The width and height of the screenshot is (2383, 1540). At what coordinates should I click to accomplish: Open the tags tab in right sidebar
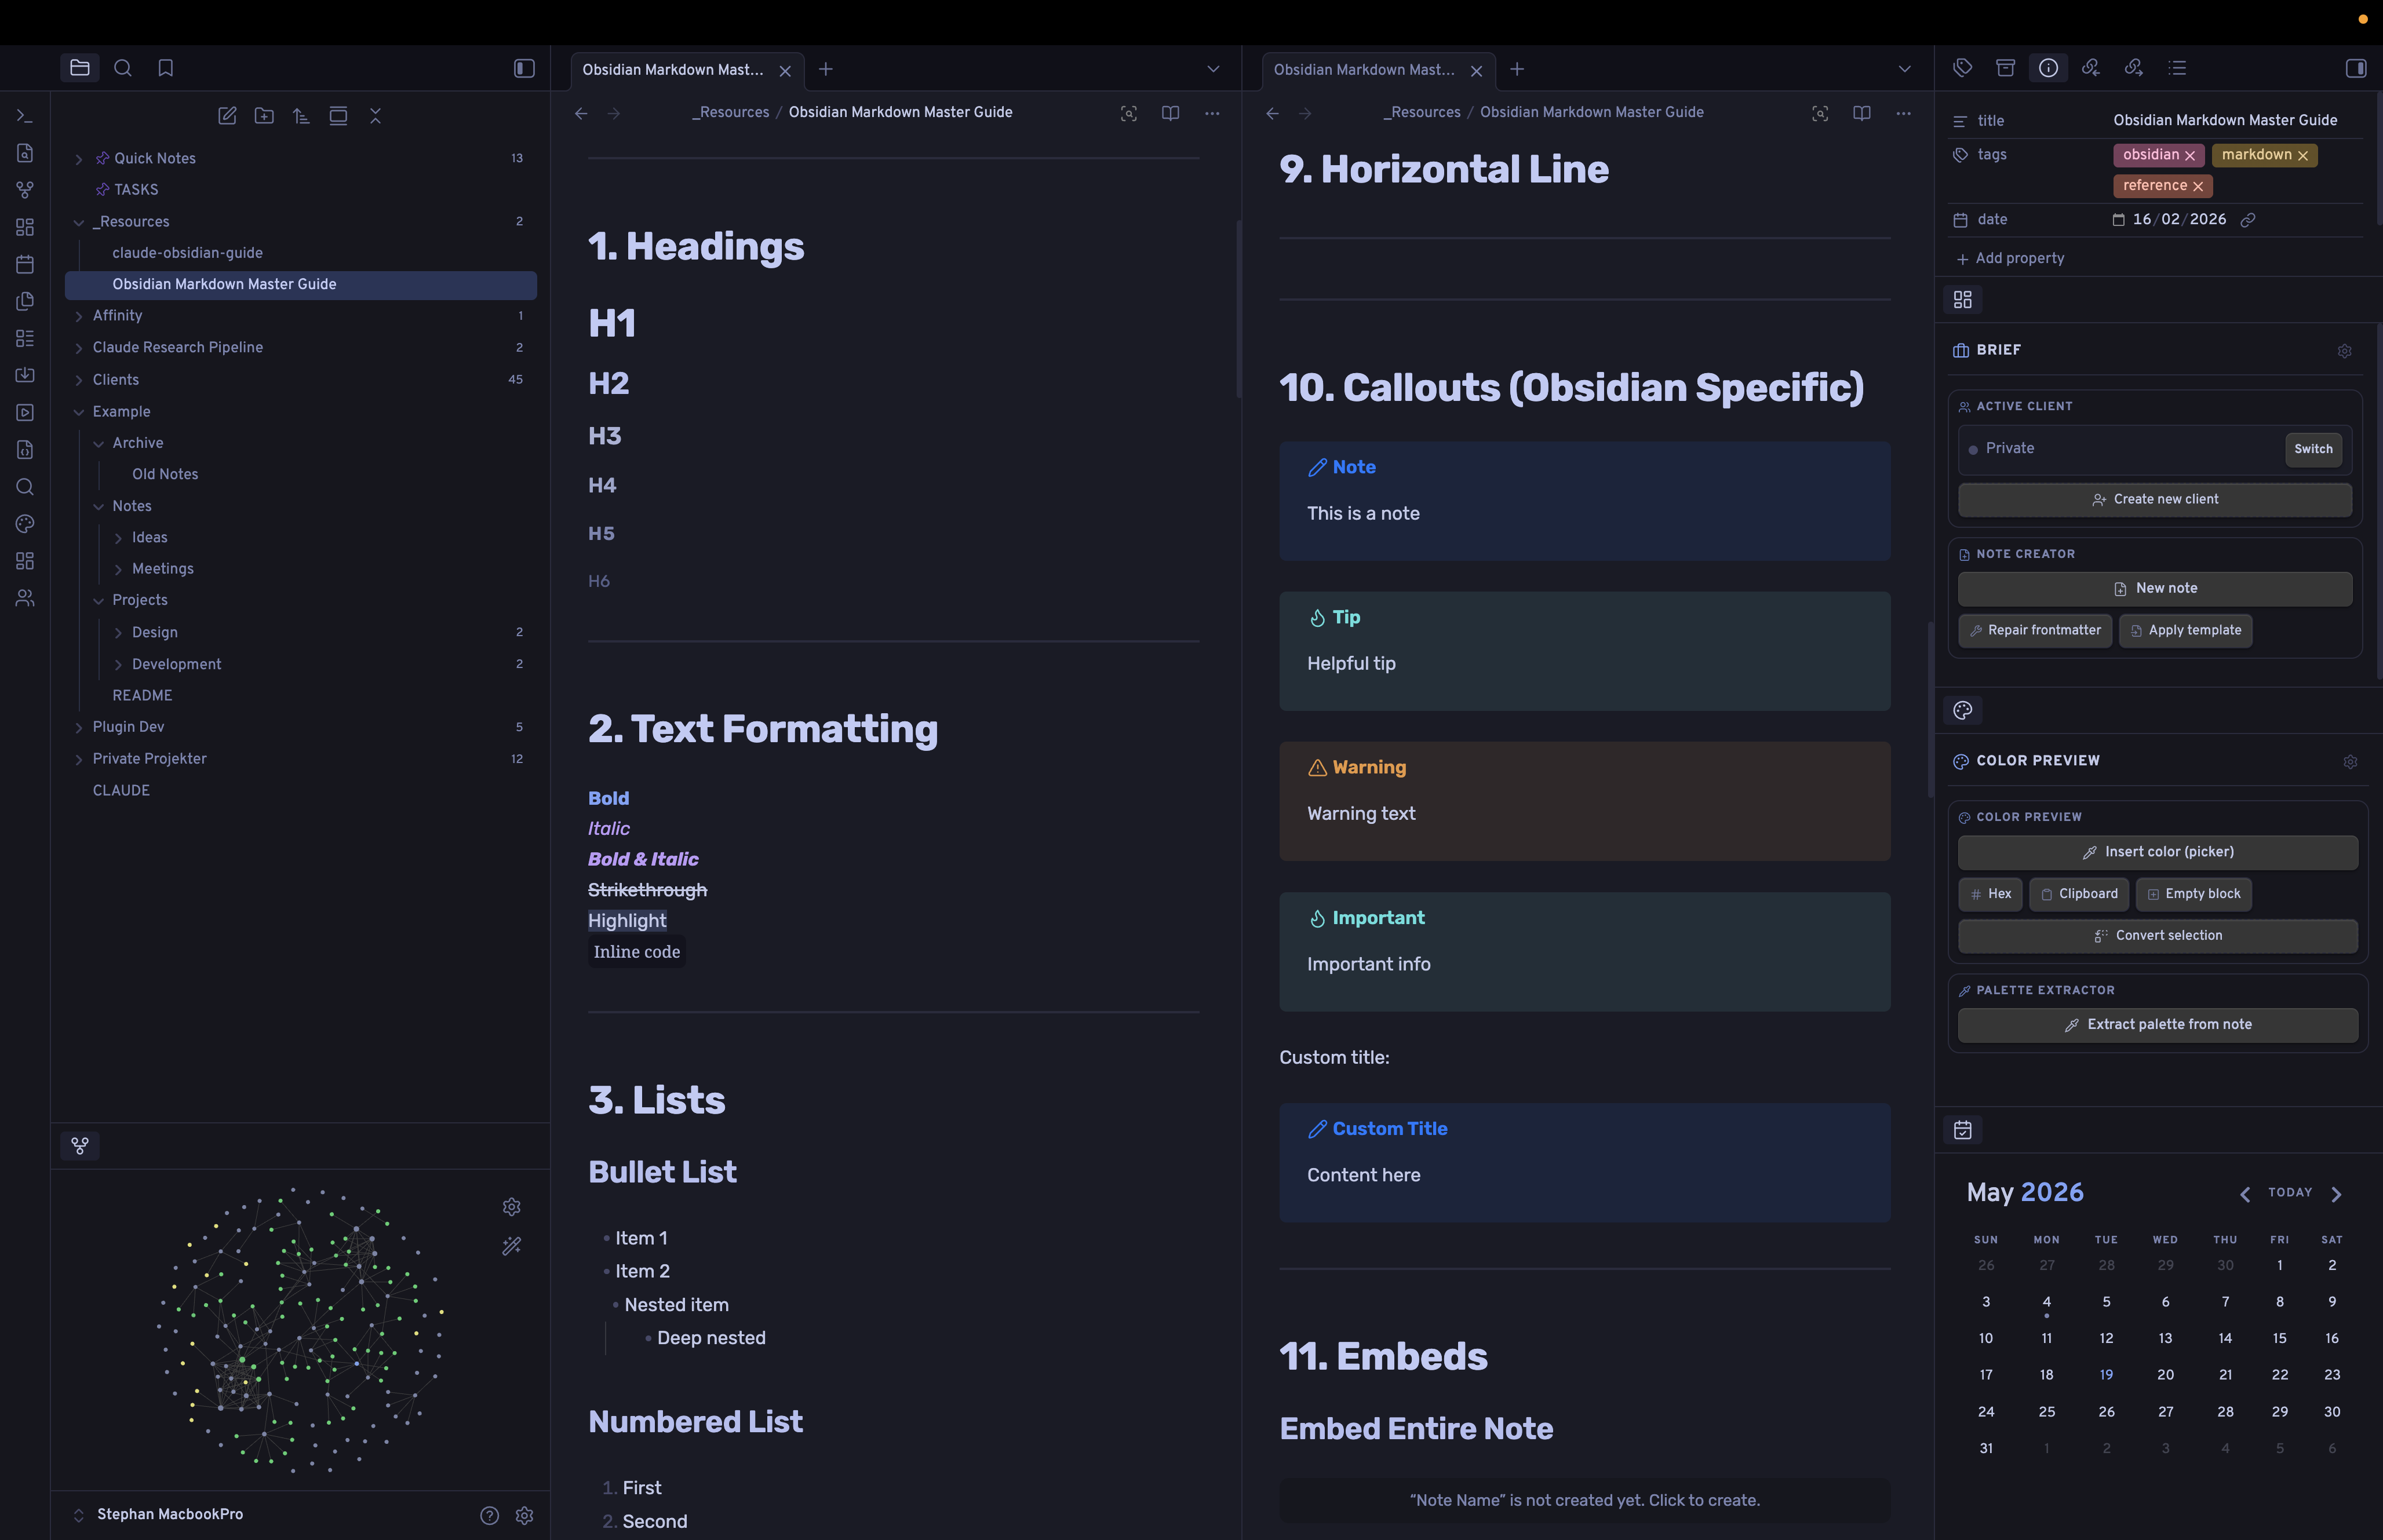coord(1963,68)
